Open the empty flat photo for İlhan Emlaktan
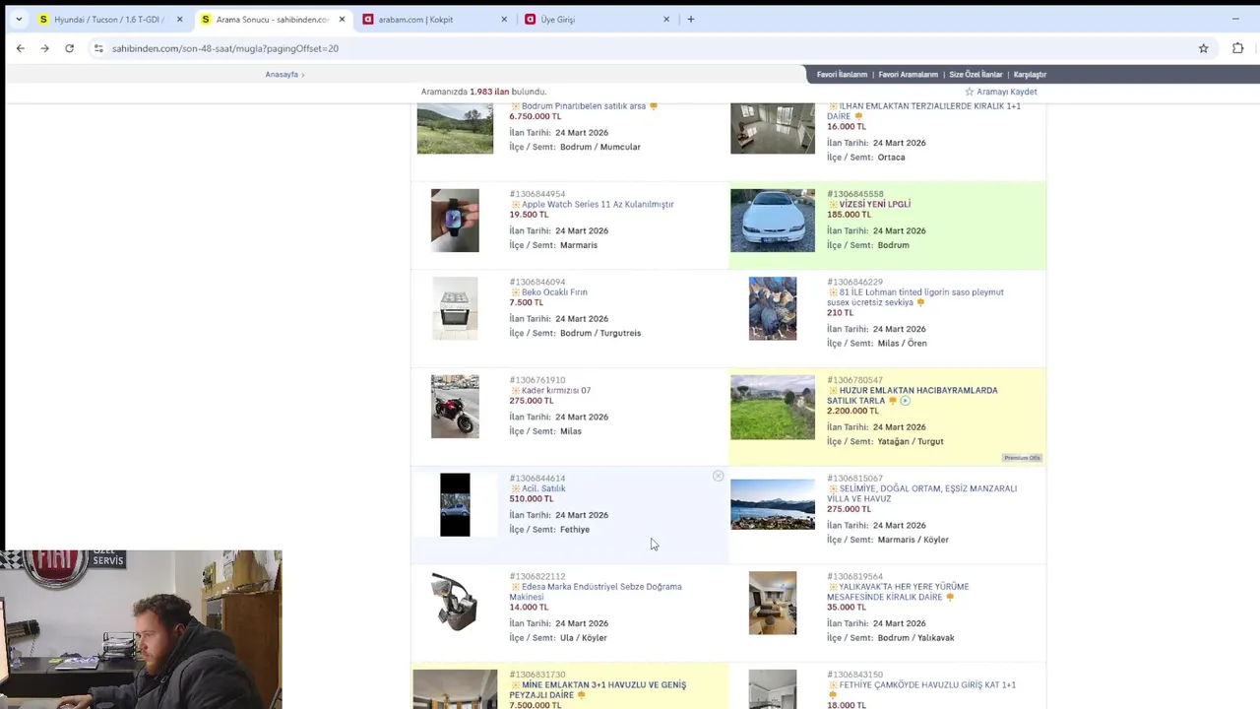 tap(773, 128)
